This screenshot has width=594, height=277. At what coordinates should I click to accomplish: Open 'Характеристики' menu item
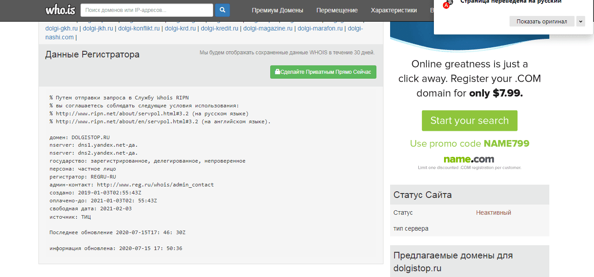tap(394, 10)
